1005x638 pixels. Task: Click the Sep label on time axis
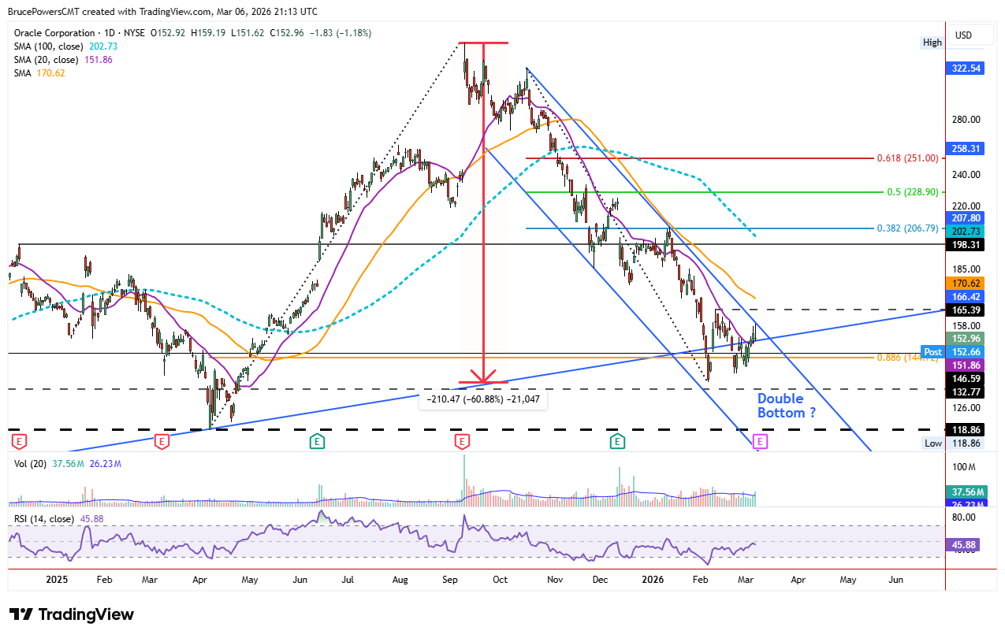point(450,580)
